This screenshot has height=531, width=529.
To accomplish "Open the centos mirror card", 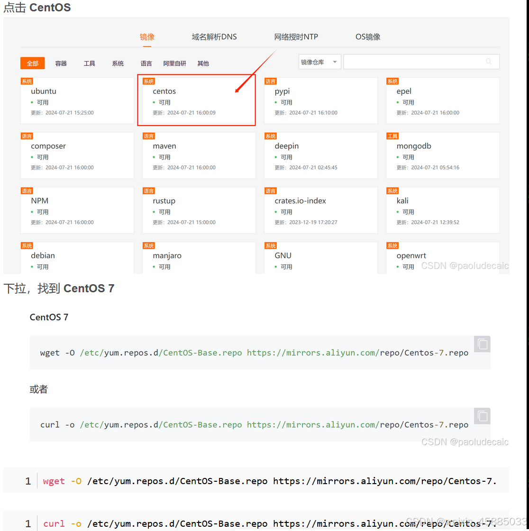I will [x=199, y=100].
